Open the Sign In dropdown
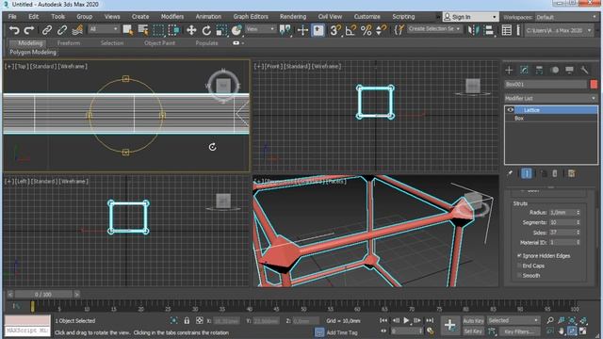Screen dimensions: 603x339 [470, 17]
